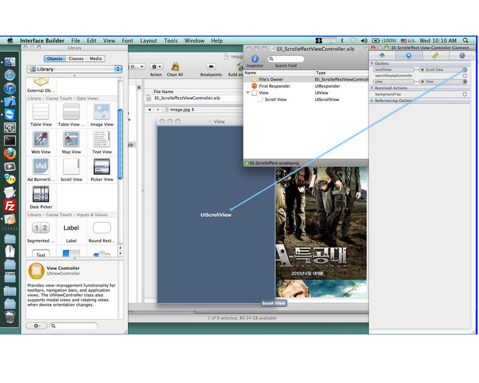The image size is (479, 383).
Task: Choose the Date Picker object
Action: click(41, 197)
